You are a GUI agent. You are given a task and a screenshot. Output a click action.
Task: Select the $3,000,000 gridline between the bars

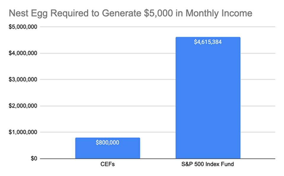158,80
